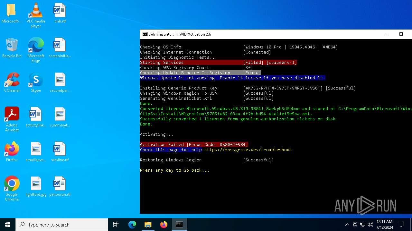Select the summaryt... image file
The image size is (412, 231).
60,117
